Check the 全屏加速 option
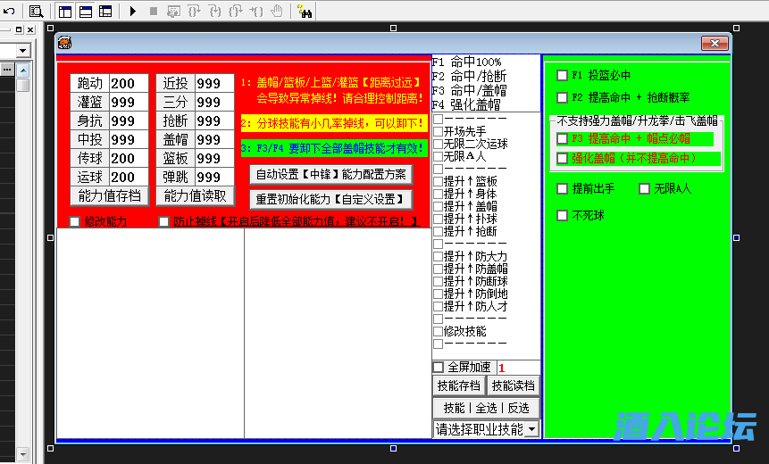769x464 pixels. coord(439,367)
